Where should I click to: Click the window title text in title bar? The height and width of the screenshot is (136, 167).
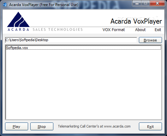click(44, 5)
